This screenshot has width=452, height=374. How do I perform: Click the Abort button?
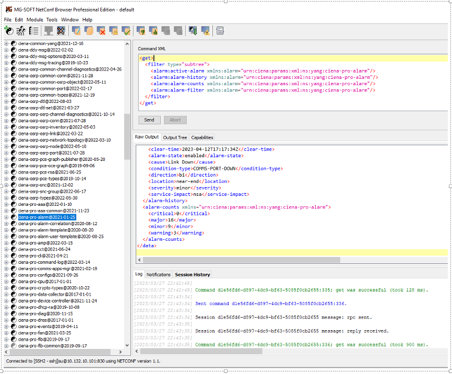[175, 120]
